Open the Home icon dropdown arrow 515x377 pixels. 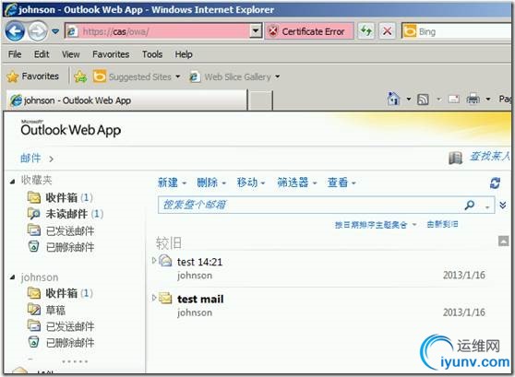click(409, 99)
